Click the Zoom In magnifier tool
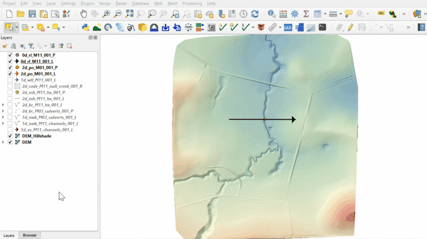Image resolution: width=427 pixels, height=239 pixels. pos(107,14)
